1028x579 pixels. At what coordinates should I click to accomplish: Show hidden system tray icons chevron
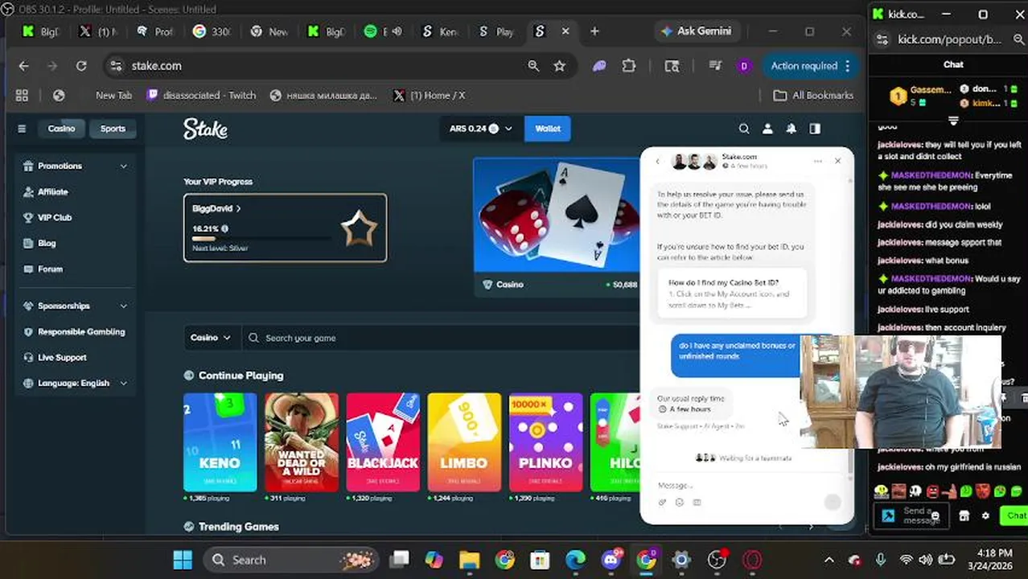click(829, 560)
